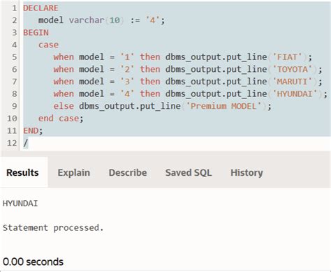Open the History tab
This screenshot has height=272, width=331.
pos(247,172)
